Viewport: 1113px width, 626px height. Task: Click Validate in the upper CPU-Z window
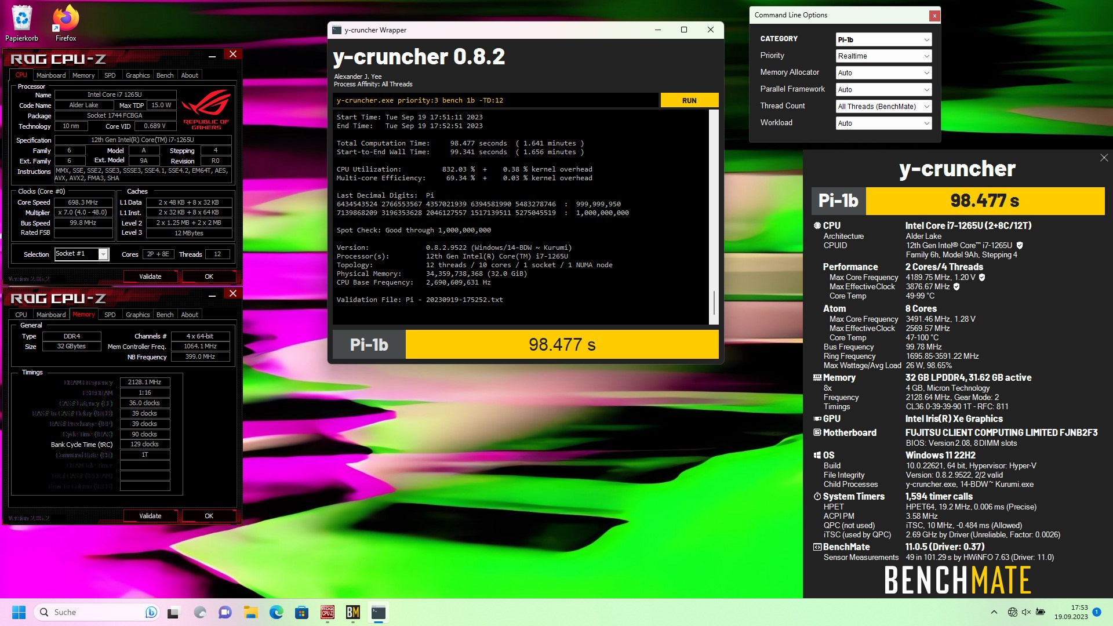[150, 276]
